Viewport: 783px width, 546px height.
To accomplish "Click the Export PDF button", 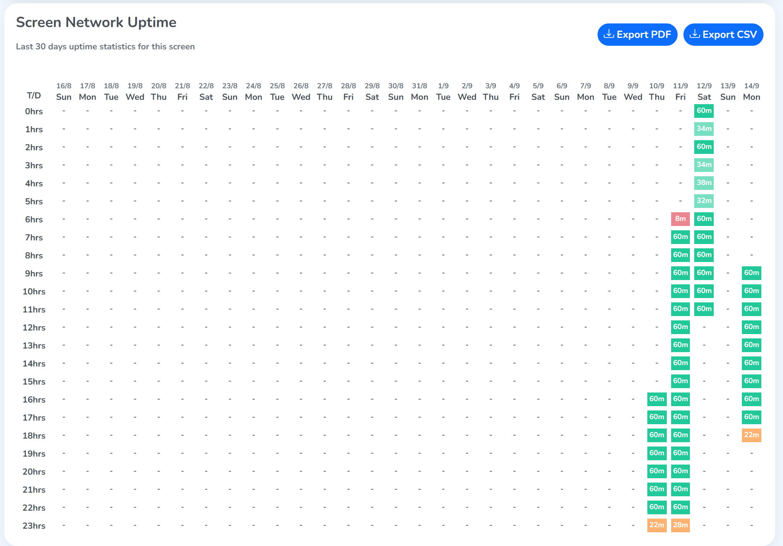I will point(637,35).
